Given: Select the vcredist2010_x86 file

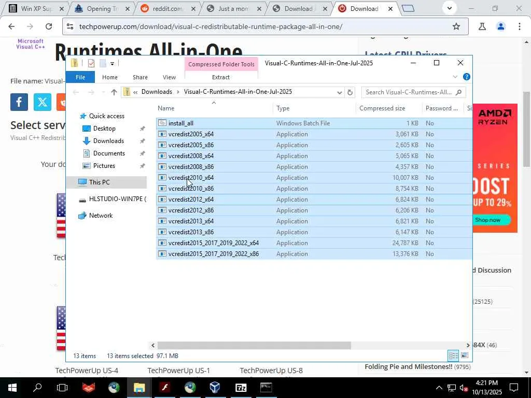Looking at the screenshot, I should point(191,189).
